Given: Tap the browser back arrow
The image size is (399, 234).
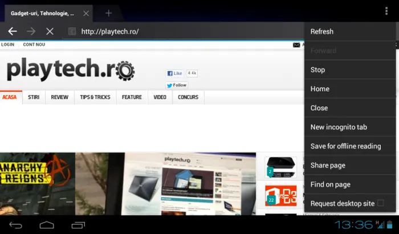Looking at the screenshot, I should click(x=13, y=31).
